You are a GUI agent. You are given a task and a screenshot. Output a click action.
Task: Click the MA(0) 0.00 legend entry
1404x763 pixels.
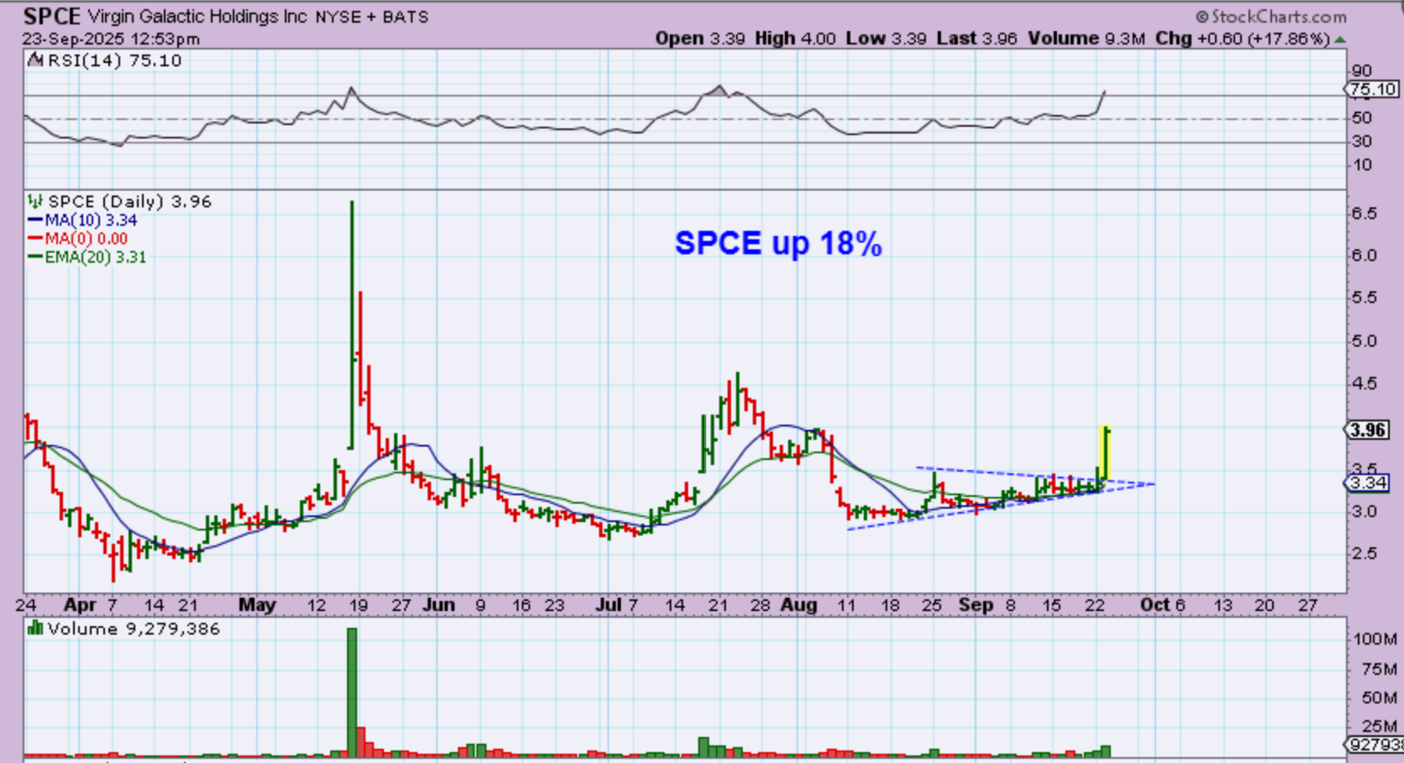(x=77, y=238)
